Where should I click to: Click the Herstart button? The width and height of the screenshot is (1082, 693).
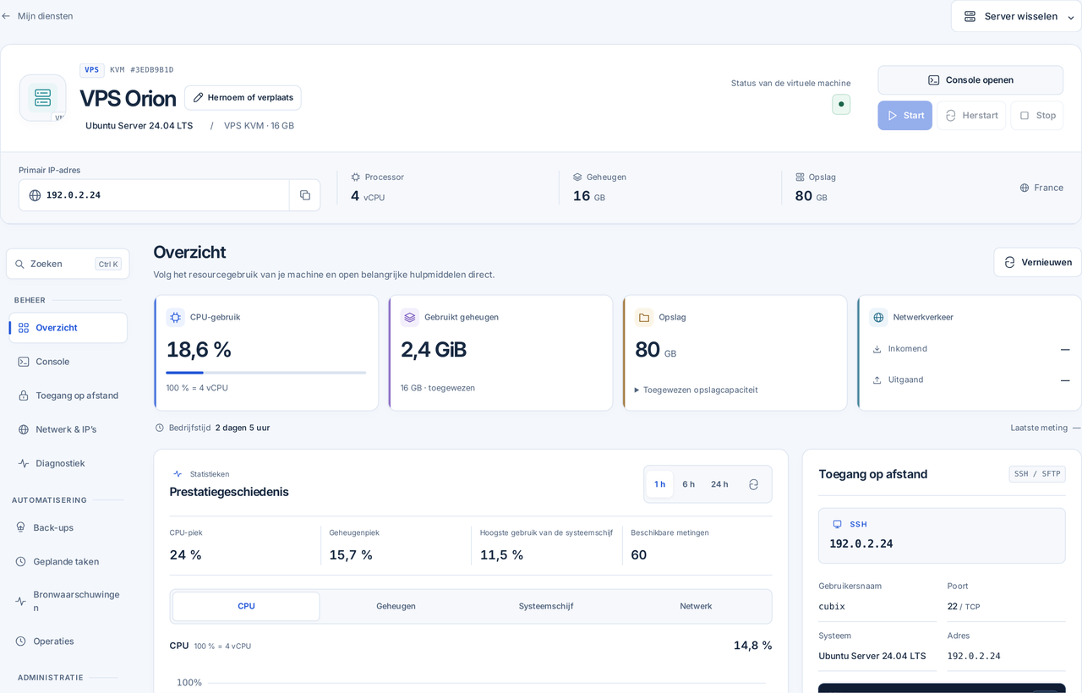tap(971, 116)
